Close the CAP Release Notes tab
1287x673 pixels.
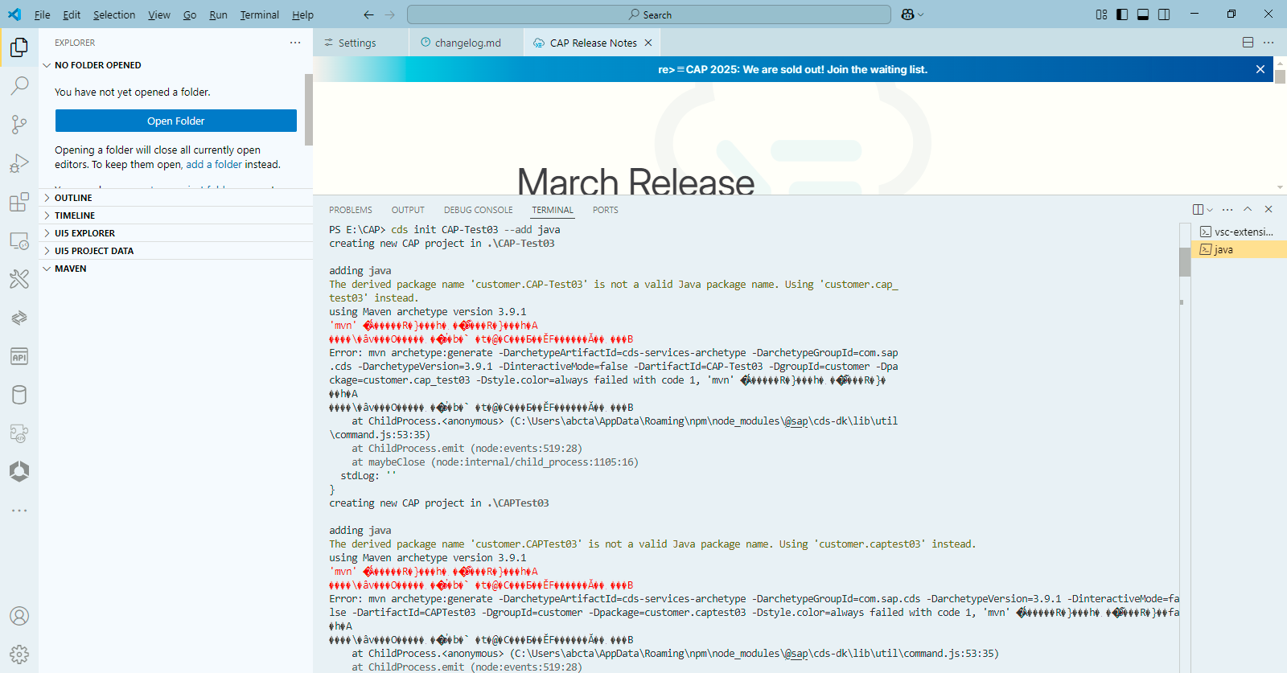tap(648, 43)
